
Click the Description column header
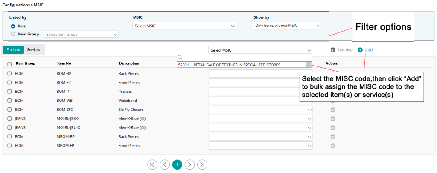[x=129, y=63]
